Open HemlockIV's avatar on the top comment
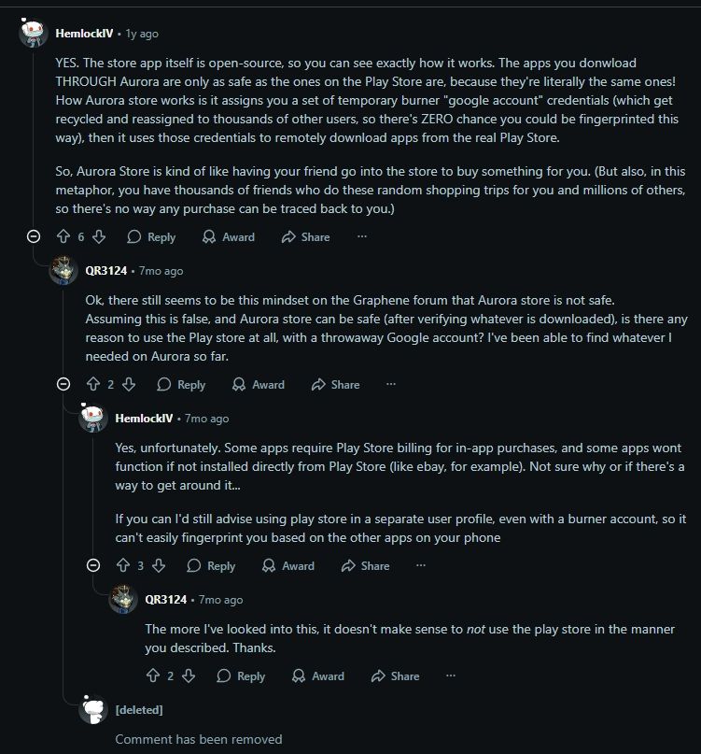Viewport: 701px width, 754px height. coord(33,33)
